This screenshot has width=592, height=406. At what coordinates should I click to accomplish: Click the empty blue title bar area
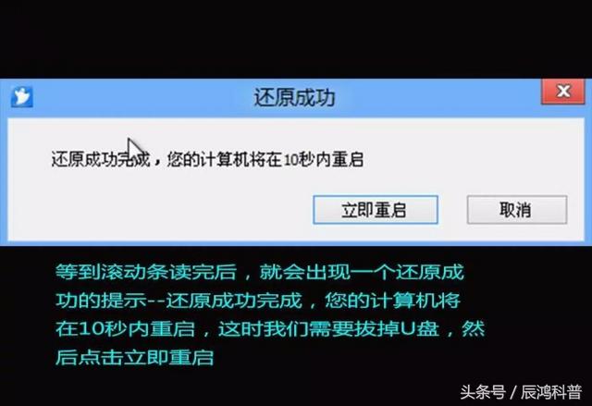tap(434, 98)
